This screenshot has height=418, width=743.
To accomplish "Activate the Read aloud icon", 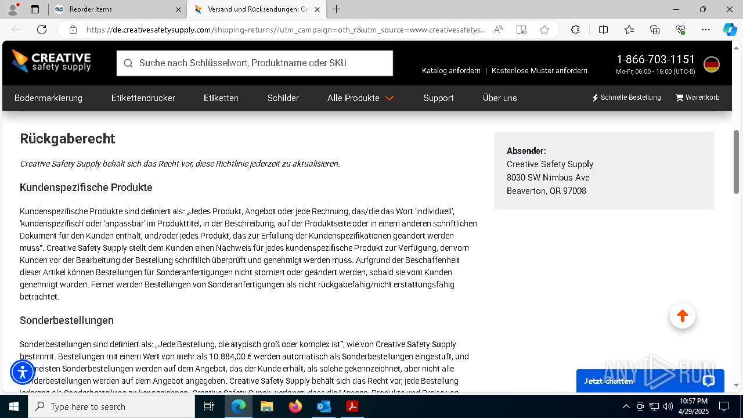I will 498,30.
